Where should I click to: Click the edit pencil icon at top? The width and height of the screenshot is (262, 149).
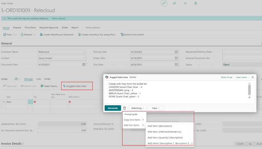point(164,3)
